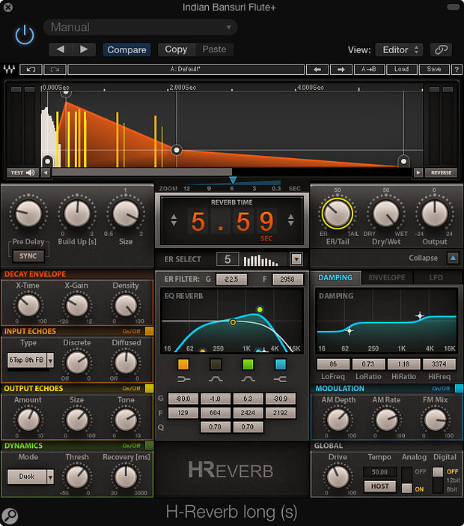Open the ER SELECT dropdown arrow
Image resolution: width=464 pixels, height=526 pixels.
296,259
